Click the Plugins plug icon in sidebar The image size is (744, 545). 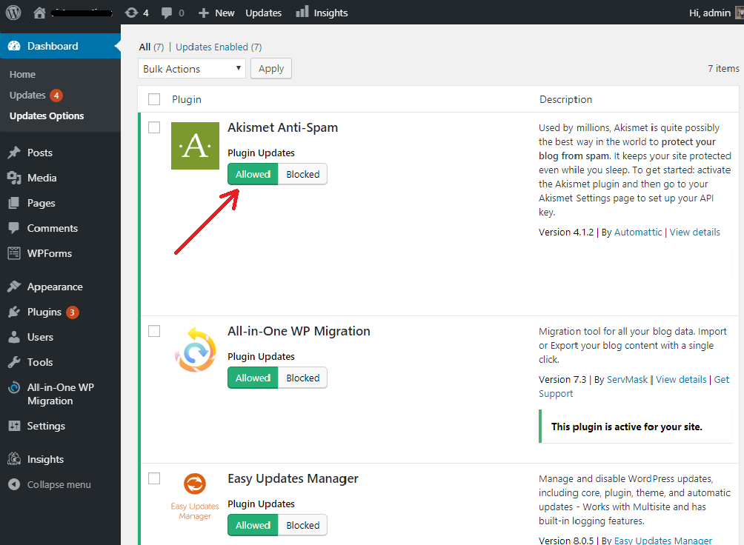coord(14,312)
